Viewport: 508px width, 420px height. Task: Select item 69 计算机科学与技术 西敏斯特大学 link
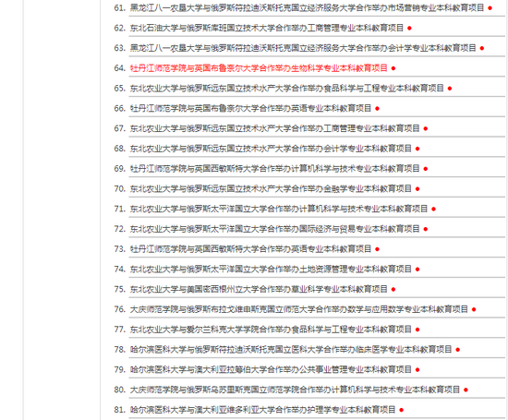pos(275,168)
